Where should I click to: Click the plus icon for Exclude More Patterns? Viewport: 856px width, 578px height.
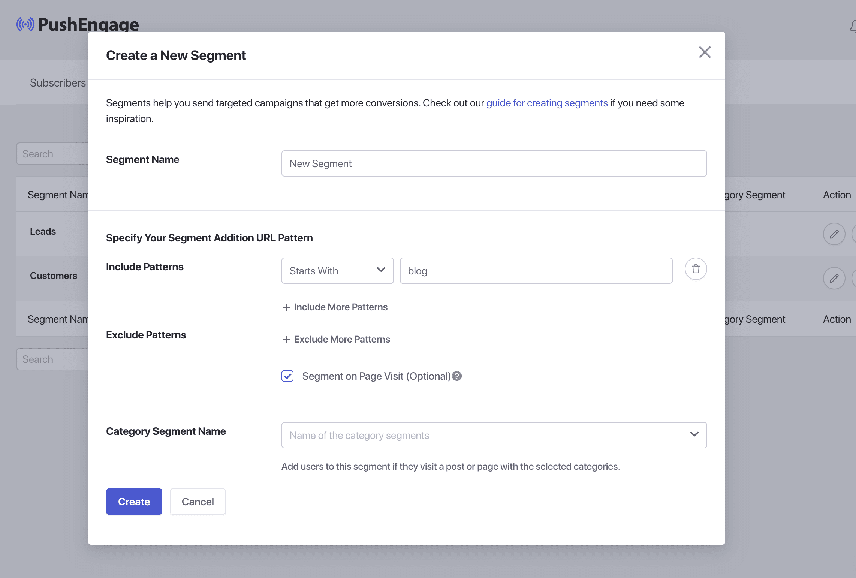(286, 340)
